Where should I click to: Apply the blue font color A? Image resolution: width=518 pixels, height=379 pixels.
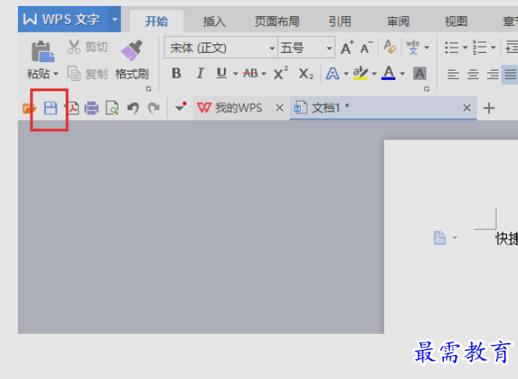(388, 73)
